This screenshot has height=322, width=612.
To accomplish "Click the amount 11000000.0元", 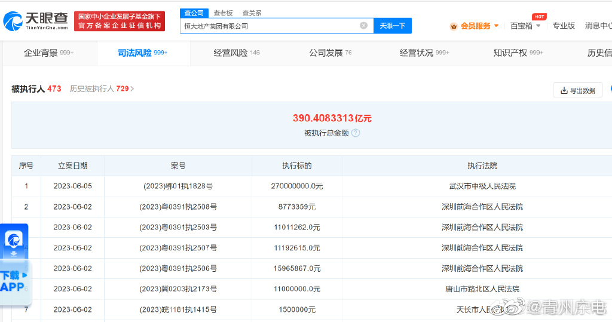I will pos(297,289).
